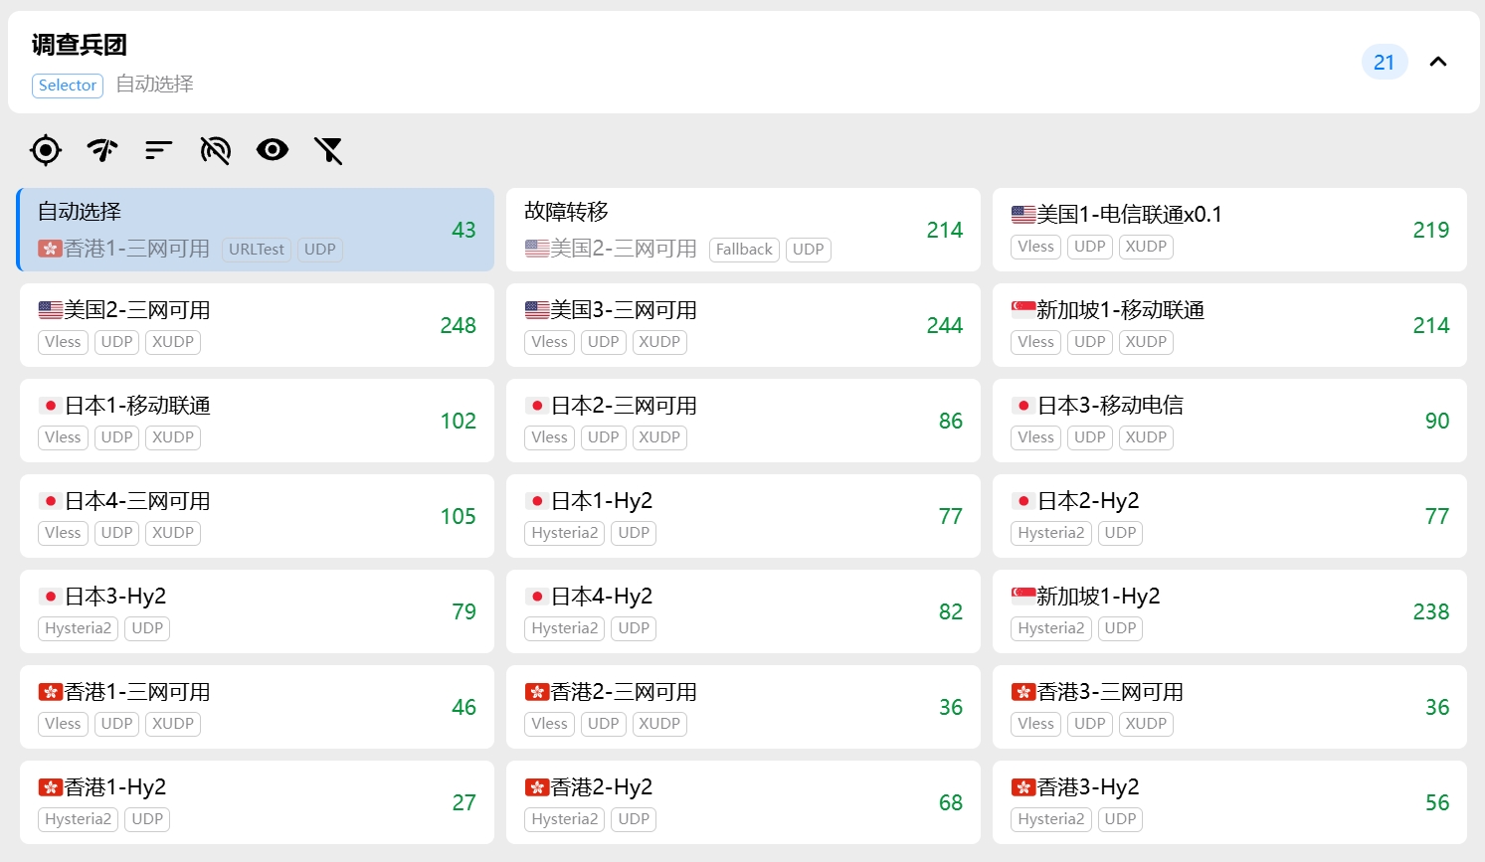This screenshot has height=862, width=1485.
Task: Run the latency test with the speed icon
Action: click(x=102, y=150)
